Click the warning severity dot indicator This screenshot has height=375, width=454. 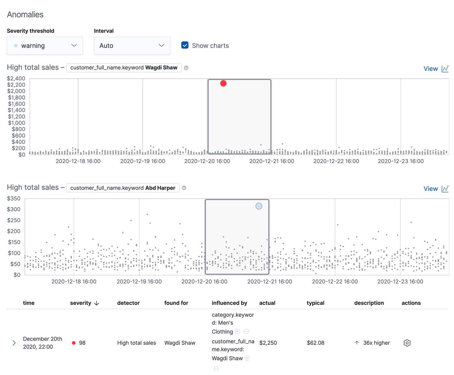15,46
